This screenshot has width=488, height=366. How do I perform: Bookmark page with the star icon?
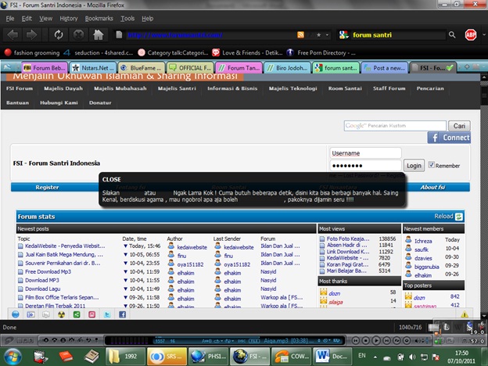click(319, 35)
